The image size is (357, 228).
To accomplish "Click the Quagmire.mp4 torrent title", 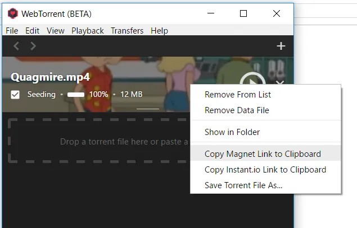I will pos(50,77).
